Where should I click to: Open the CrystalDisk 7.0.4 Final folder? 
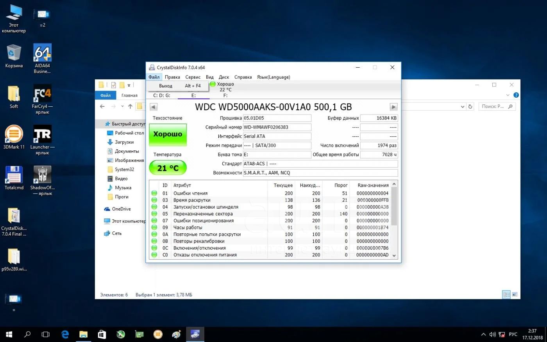point(14,222)
